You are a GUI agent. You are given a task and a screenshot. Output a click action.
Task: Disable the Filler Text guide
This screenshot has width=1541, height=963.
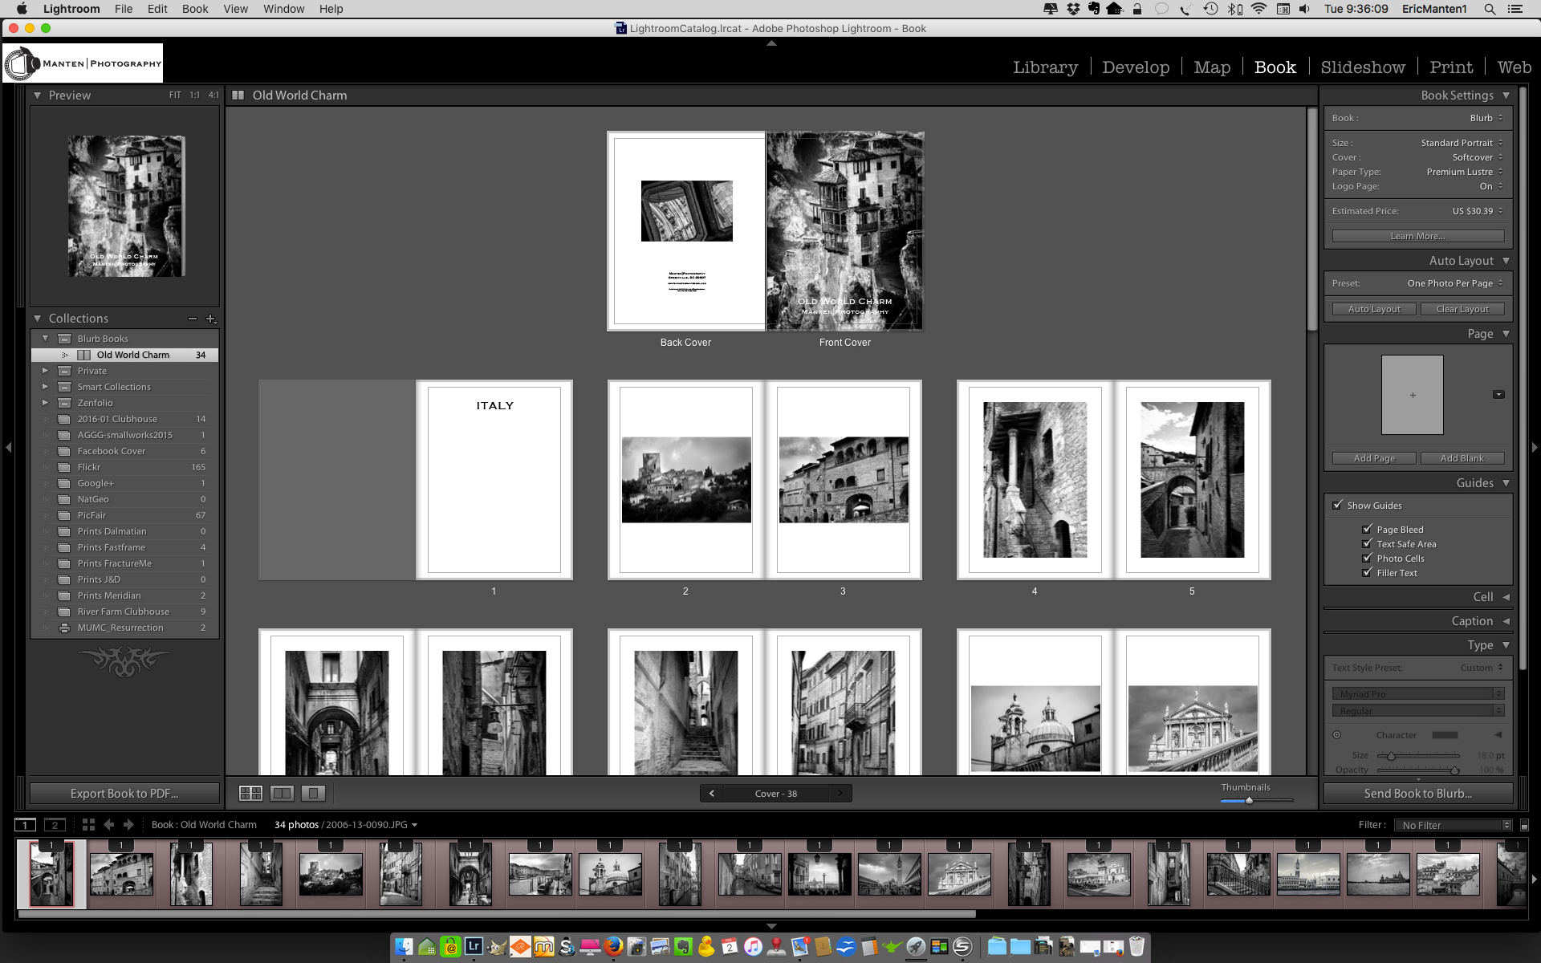coord(1367,572)
